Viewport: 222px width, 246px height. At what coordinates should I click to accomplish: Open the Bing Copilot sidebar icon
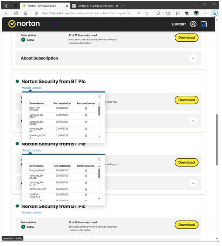point(214,13)
